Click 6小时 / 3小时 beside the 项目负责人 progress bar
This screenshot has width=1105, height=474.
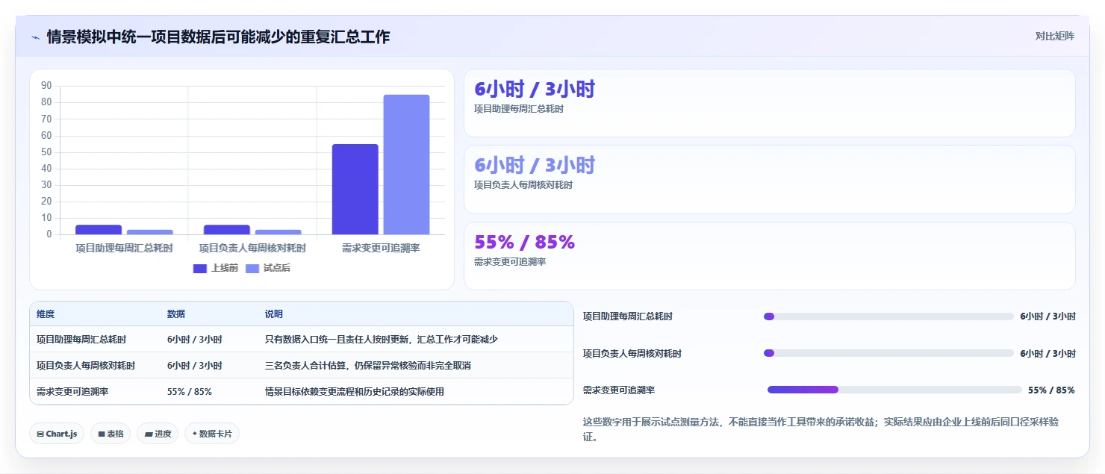[1048, 353]
